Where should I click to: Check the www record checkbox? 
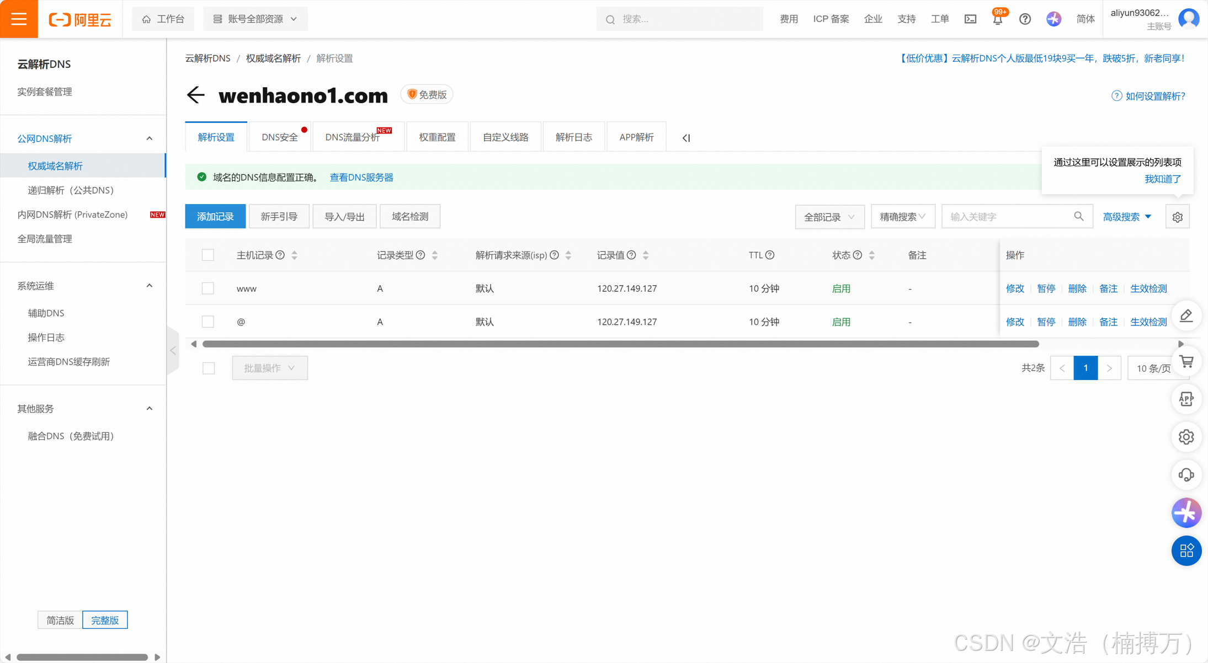(208, 288)
